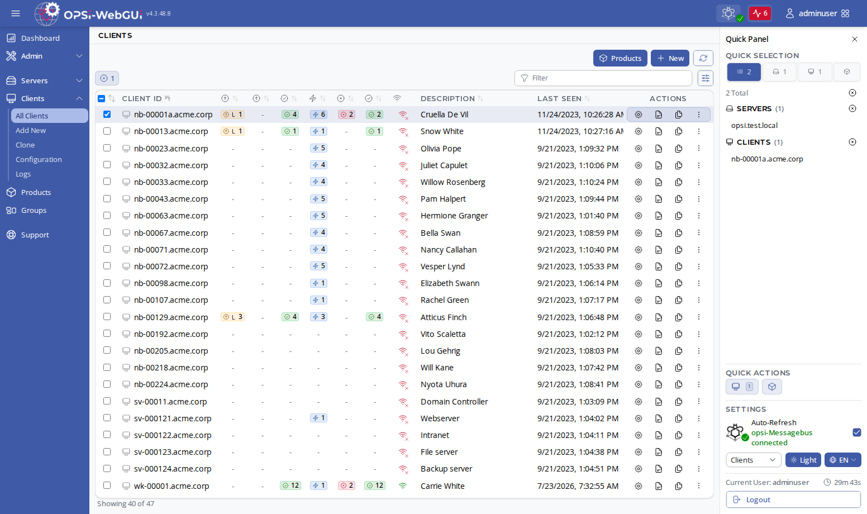Select the clients quick selection tab with monitor icon

(x=814, y=72)
